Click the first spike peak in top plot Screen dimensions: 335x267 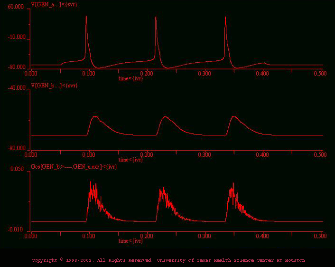(x=86, y=17)
